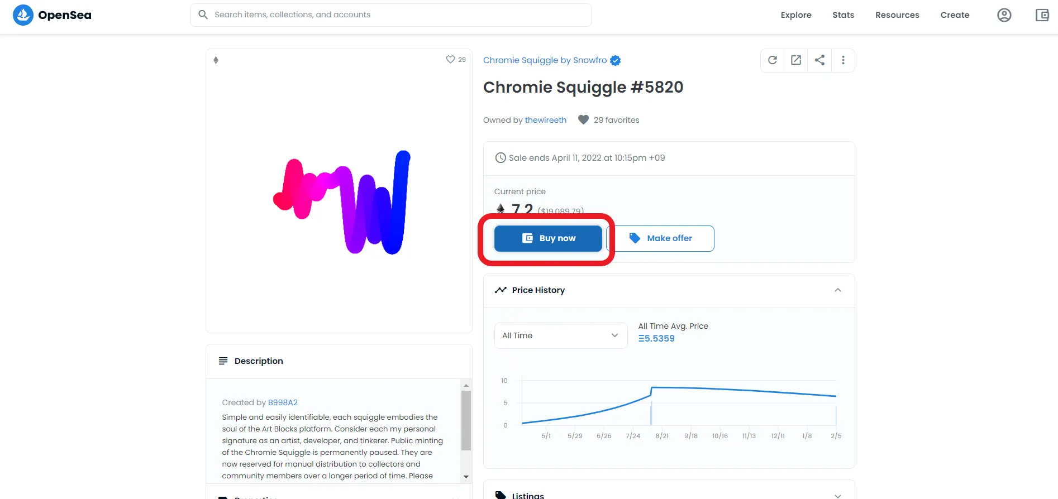The image size is (1058, 499).
Task: Click the description scrollbar down arrow
Action: tap(466, 477)
